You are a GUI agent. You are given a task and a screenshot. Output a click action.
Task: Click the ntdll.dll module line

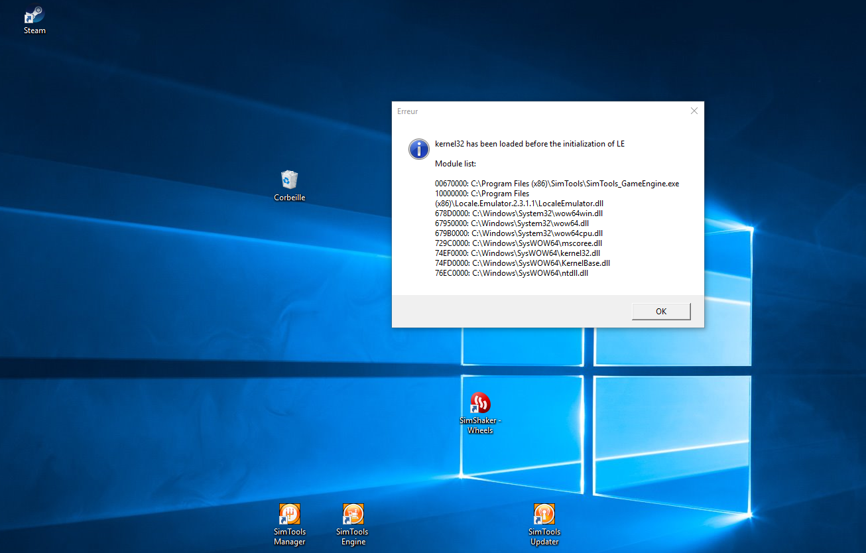(512, 273)
